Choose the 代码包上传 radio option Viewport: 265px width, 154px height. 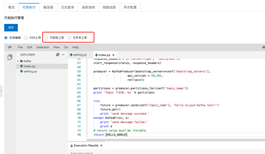tap(47, 37)
